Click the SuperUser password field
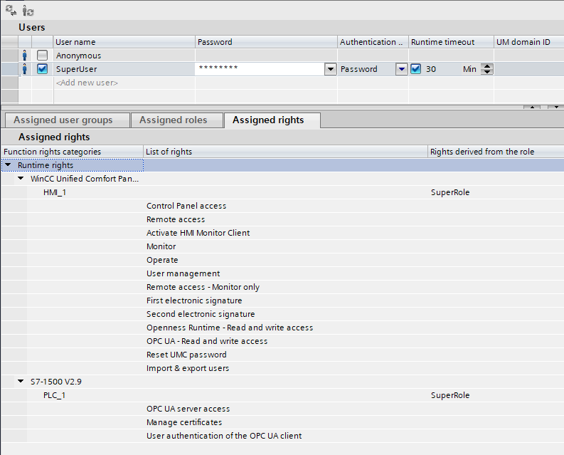The image size is (564, 455). pos(260,69)
